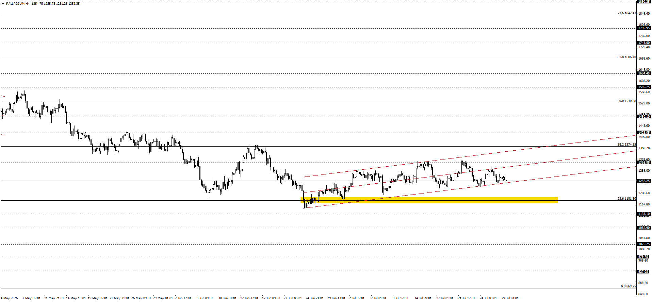Click the 11 May 21:01 time label
Image resolution: width=652 pixels, height=302 pixels.
pos(54,298)
